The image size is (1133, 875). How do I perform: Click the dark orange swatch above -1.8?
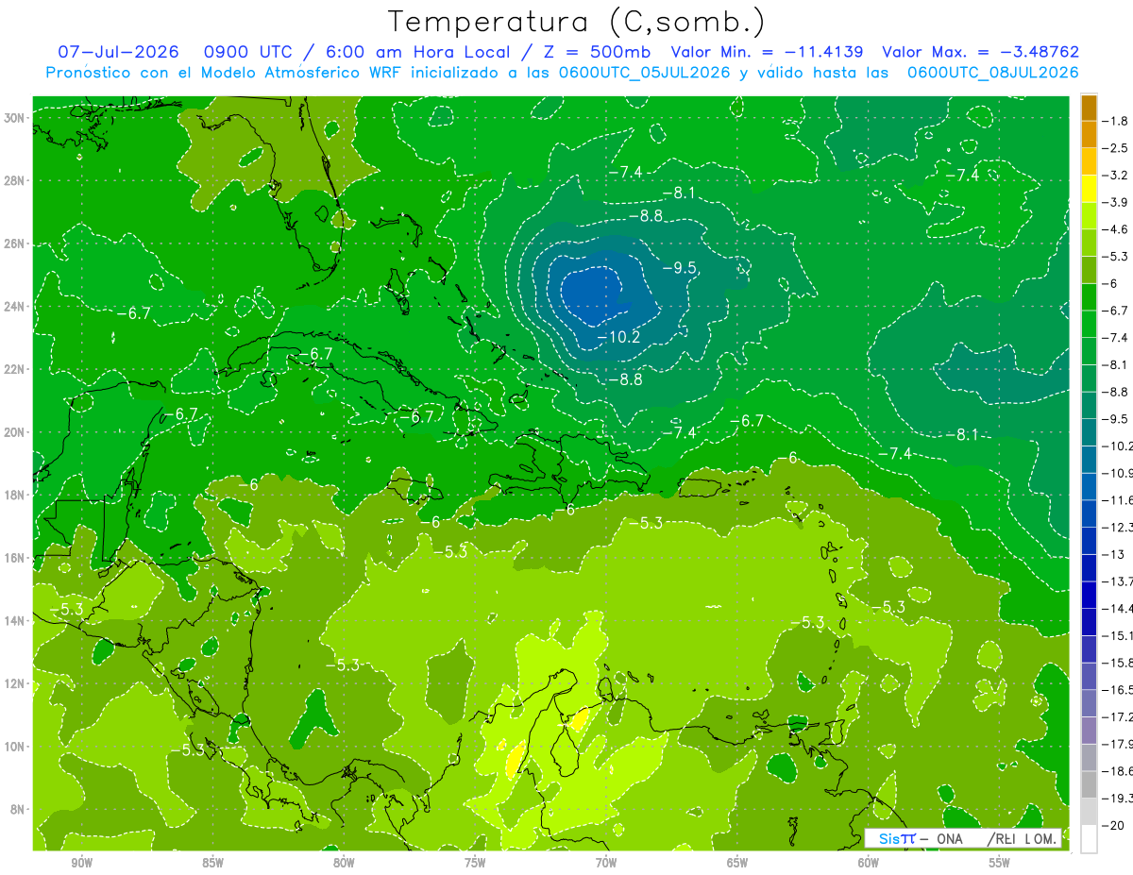tap(1090, 109)
